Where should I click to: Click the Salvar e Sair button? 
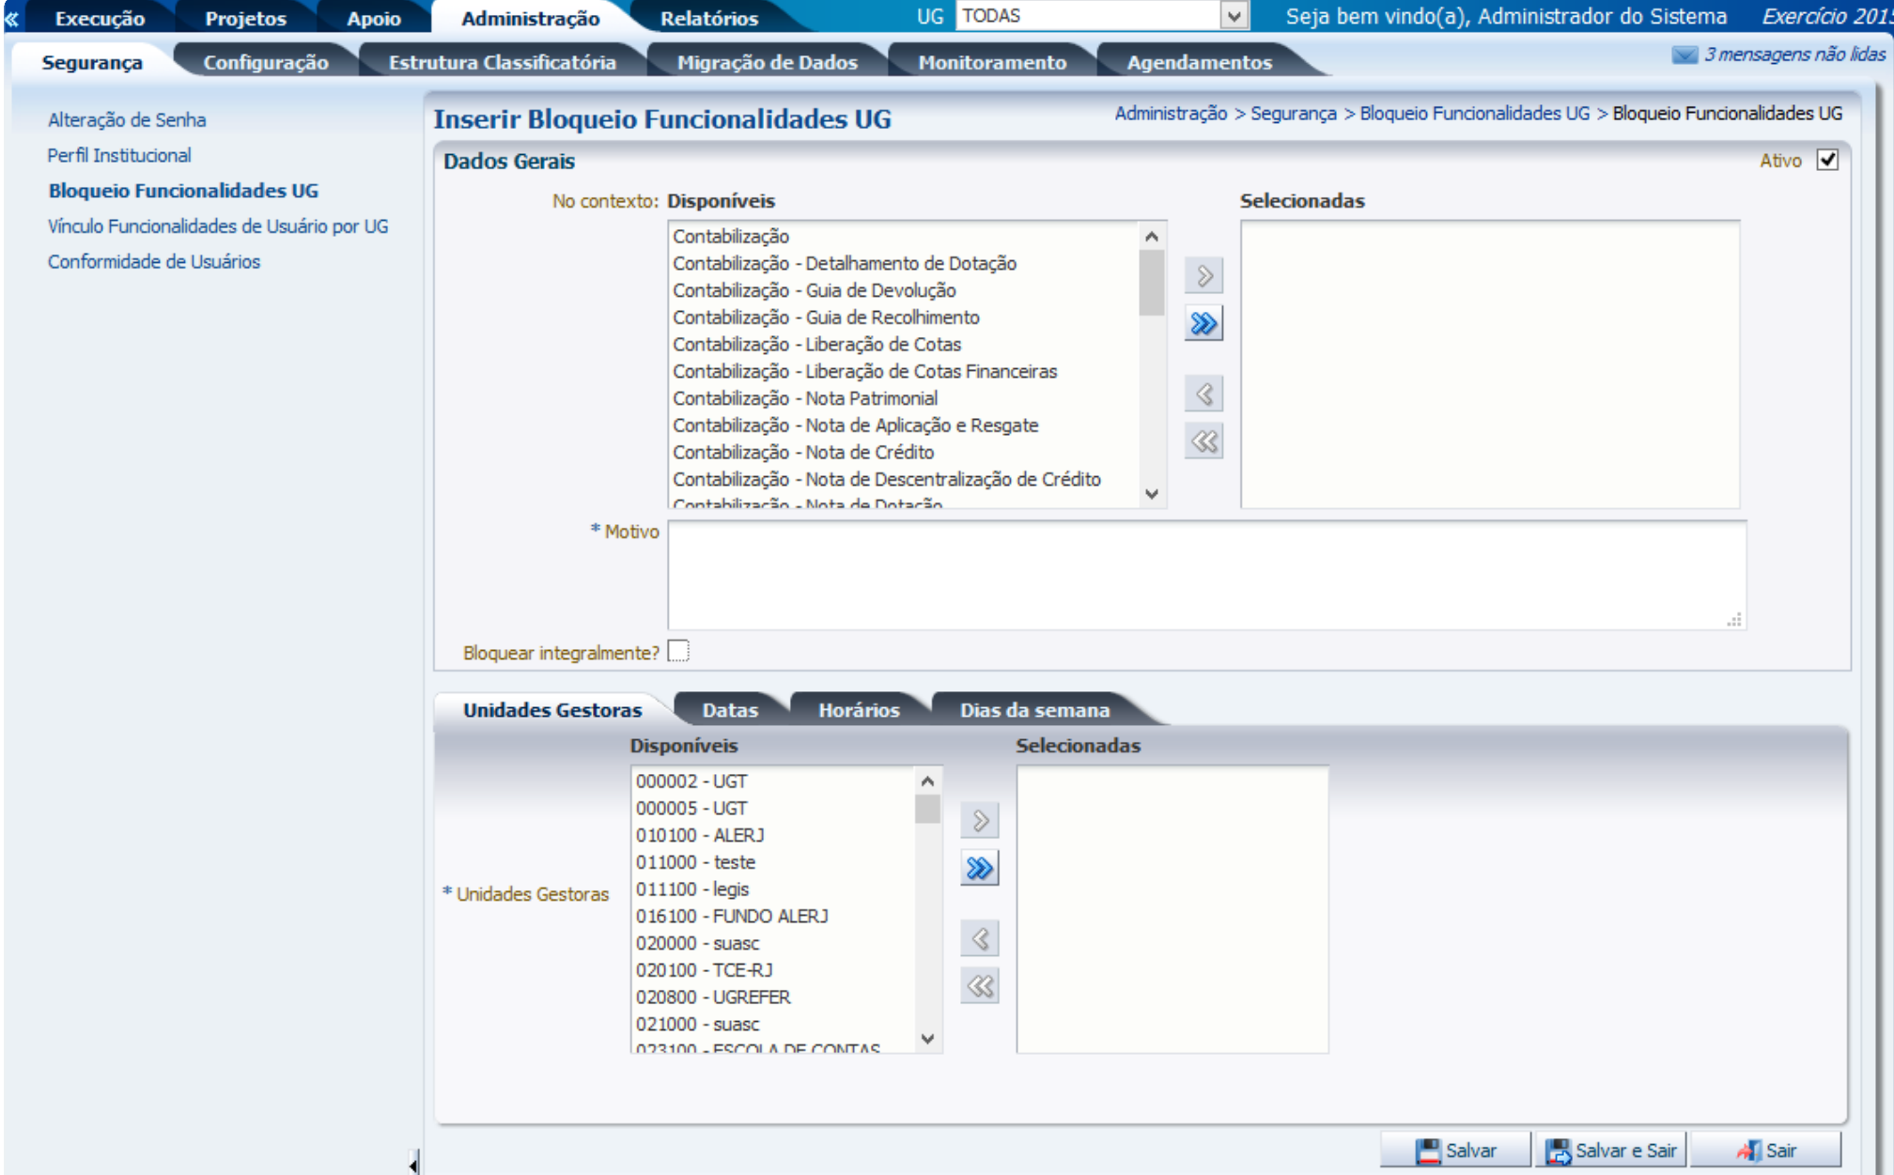(1611, 1151)
